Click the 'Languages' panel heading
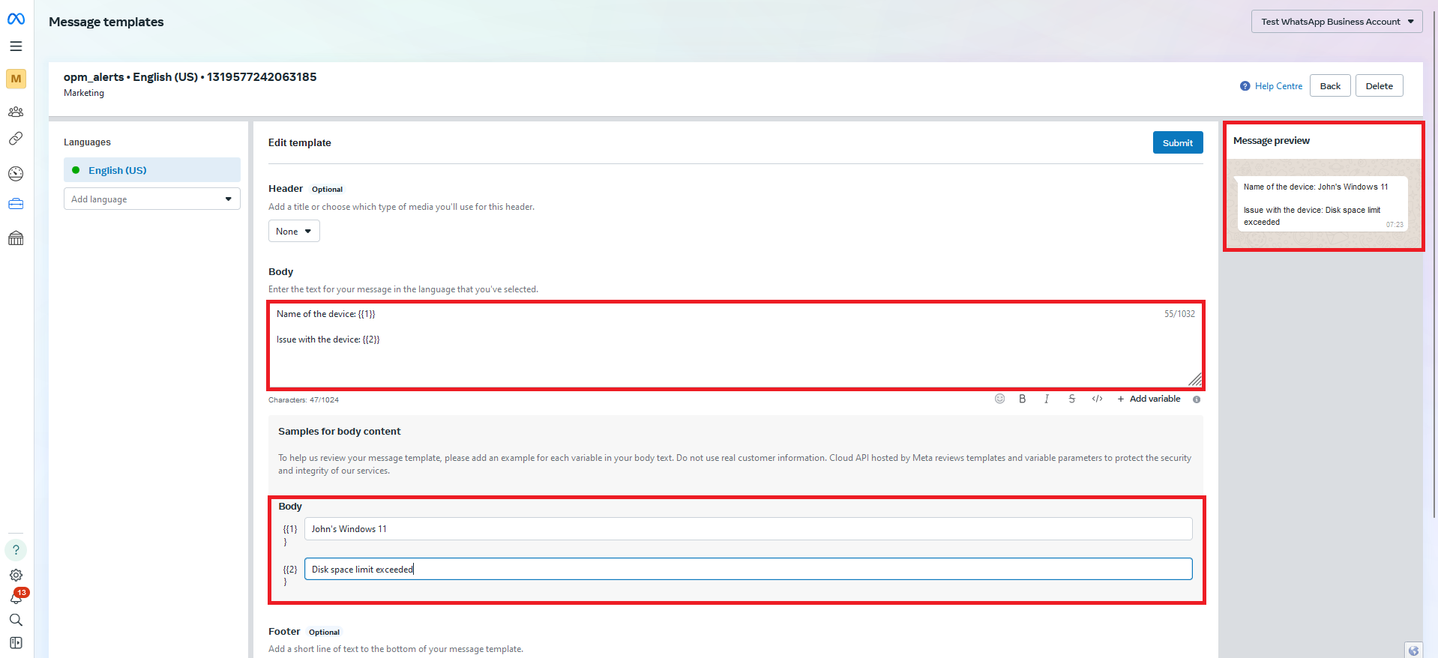This screenshot has width=1438, height=658. tap(87, 142)
